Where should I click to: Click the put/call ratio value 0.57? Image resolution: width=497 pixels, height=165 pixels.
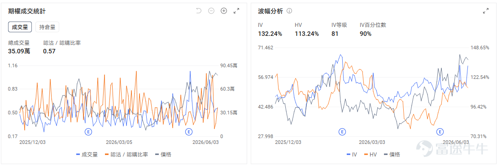coord(49,51)
